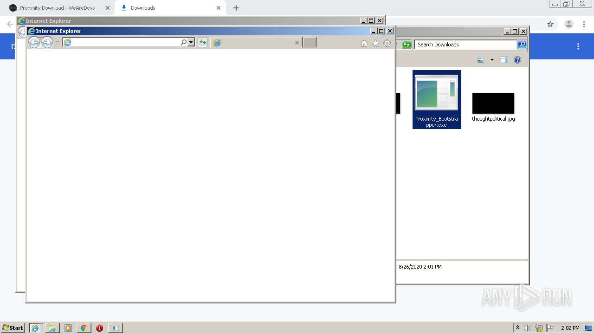Go back in front Internet Explorer window
594x334 pixels.
coord(34,43)
